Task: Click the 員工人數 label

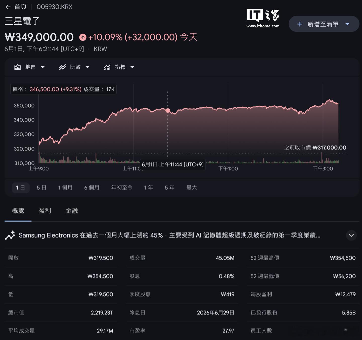Action: pos(261,331)
